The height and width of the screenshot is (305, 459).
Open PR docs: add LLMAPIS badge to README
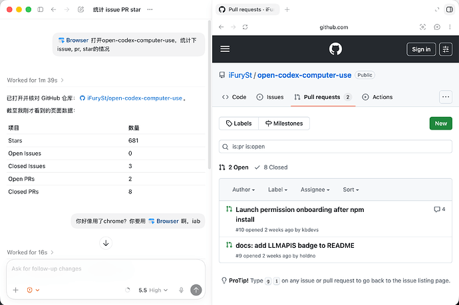pos(295,245)
